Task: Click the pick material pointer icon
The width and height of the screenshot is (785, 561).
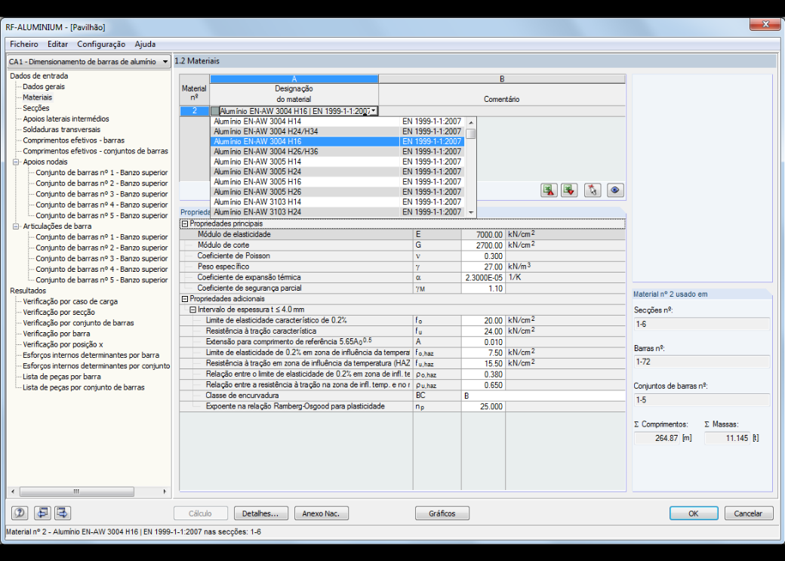Action: click(x=593, y=190)
